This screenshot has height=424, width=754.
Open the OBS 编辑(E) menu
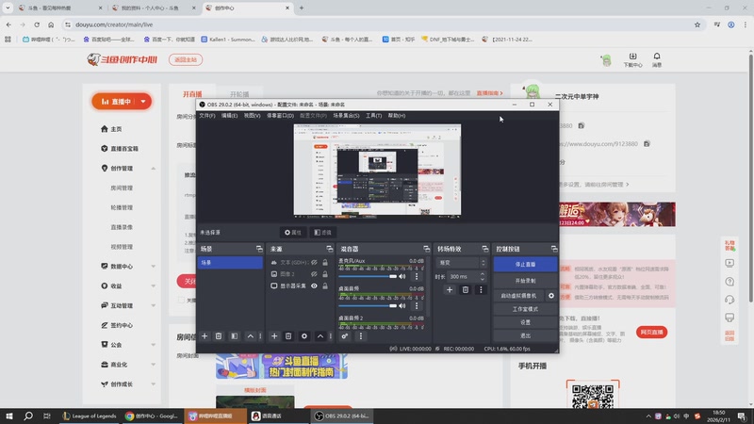[x=229, y=115]
